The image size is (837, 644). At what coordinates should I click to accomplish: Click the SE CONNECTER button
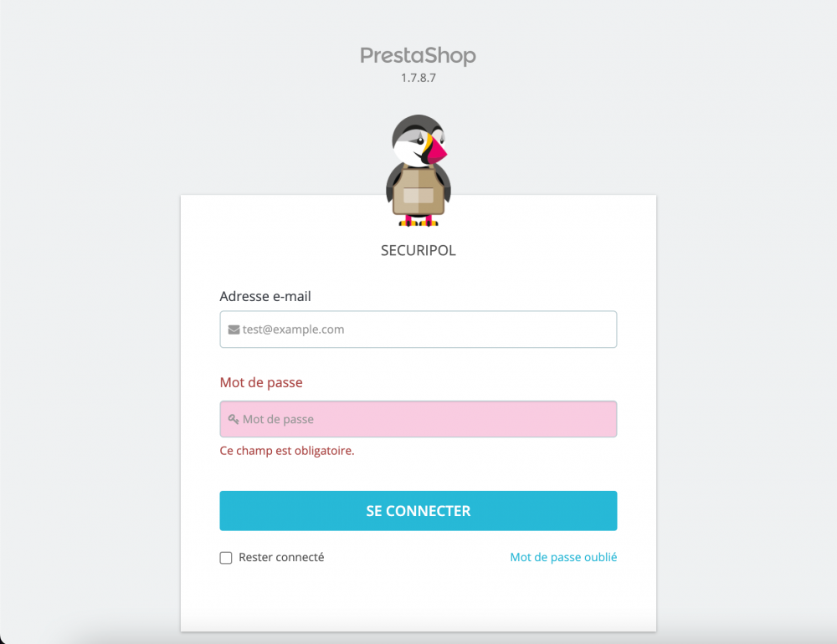coord(418,511)
